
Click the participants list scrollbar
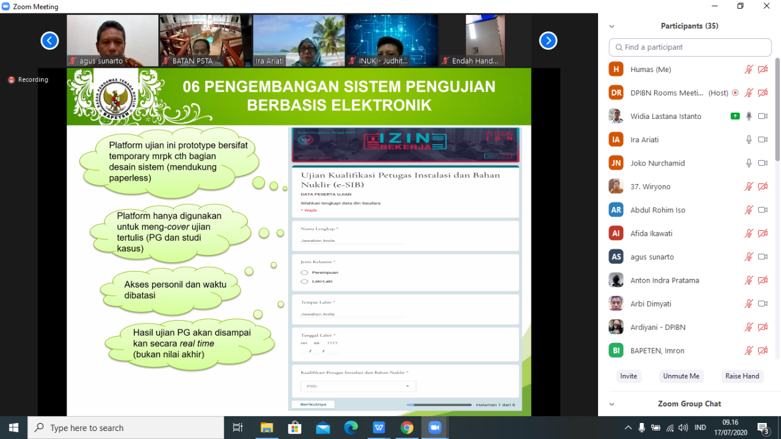point(777,110)
